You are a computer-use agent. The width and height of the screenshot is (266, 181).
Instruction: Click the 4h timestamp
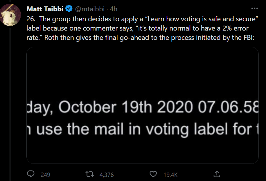pos(114,9)
